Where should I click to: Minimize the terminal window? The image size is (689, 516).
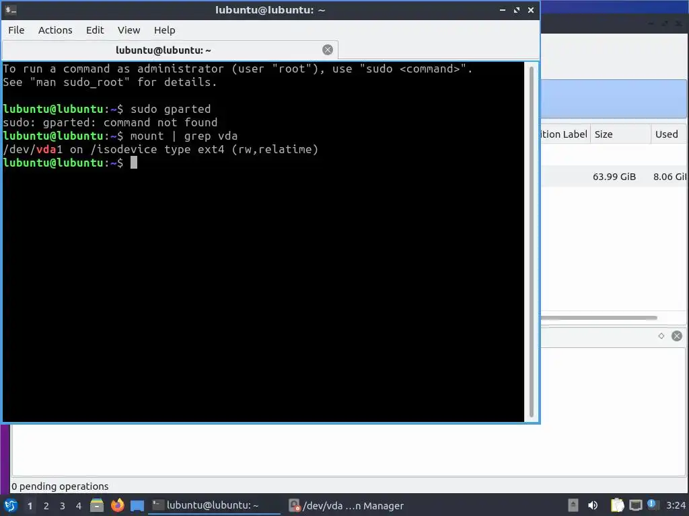502,10
